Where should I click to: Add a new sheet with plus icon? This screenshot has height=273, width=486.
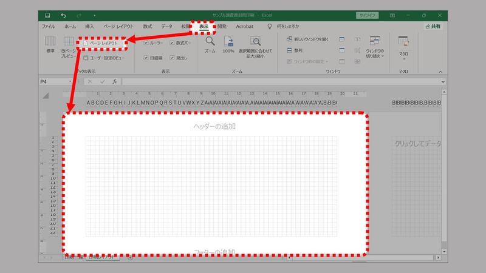tap(130, 257)
